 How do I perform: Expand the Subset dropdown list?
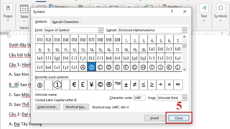(184, 30)
